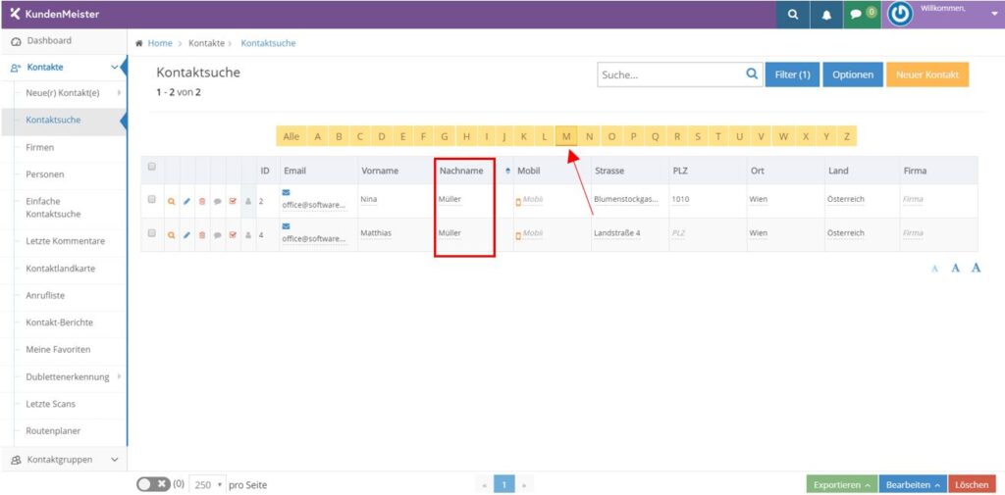This screenshot has height=495, width=1005.
Task: Expand the Exportieren dropdown button
Action: point(841,484)
